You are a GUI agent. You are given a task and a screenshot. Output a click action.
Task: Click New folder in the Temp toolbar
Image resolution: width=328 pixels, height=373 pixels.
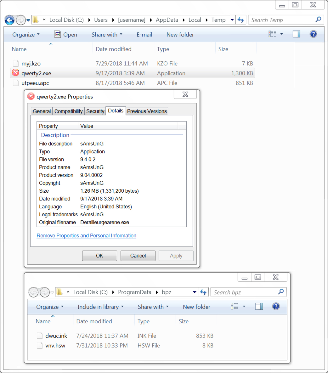(x=180, y=35)
